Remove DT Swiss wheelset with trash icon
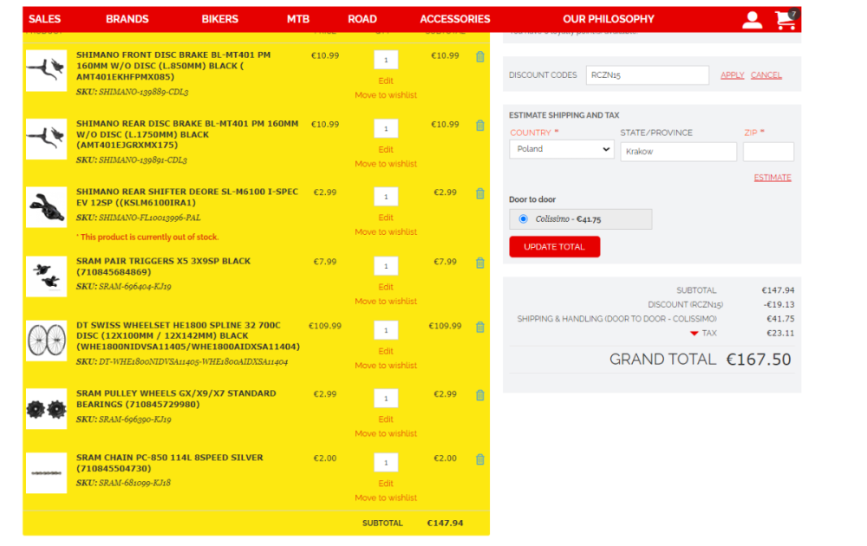 (x=480, y=327)
